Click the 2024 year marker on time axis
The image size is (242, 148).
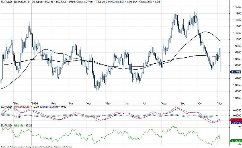pos(35,103)
